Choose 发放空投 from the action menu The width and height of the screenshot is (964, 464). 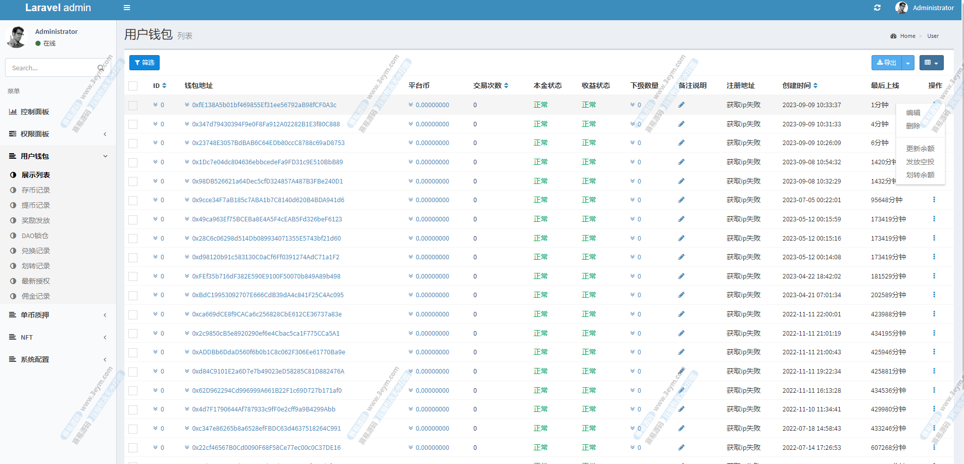tap(920, 162)
